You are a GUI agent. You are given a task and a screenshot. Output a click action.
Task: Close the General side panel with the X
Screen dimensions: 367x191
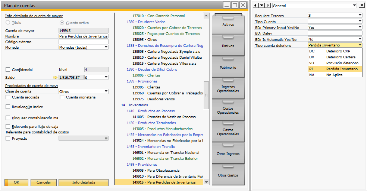(362, 5)
